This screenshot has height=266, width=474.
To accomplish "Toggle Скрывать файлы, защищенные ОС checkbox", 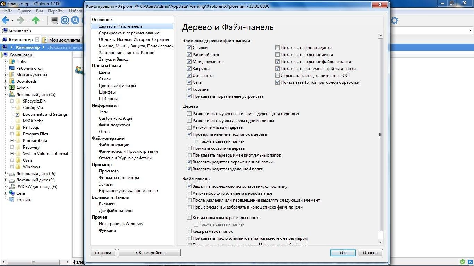I will [x=277, y=76].
